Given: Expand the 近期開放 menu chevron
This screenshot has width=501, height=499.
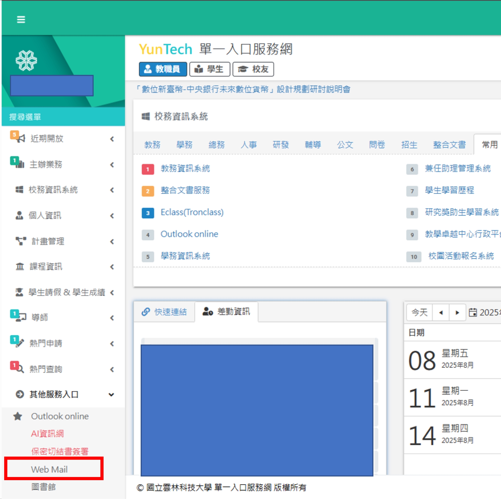Looking at the screenshot, I should click(x=112, y=139).
